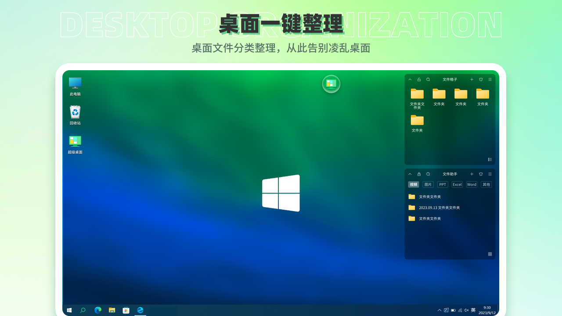The width and height of the screenshot is (562, 316).
Task: Open the 回收站 recycle bin icon
Action: coord(75,115)
